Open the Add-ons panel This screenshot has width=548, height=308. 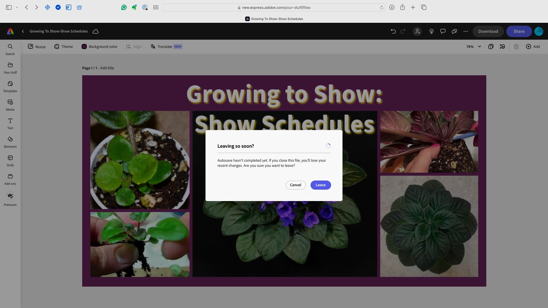(x=10, y=179)
